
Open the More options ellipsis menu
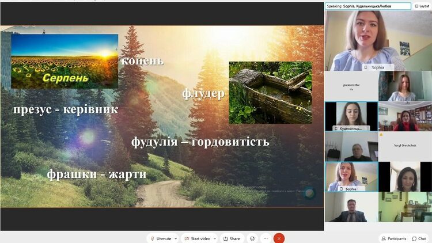tap(266, 238)
